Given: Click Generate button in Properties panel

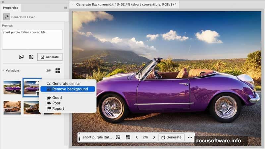Looking at the screenshot, I should coord(50,57).
